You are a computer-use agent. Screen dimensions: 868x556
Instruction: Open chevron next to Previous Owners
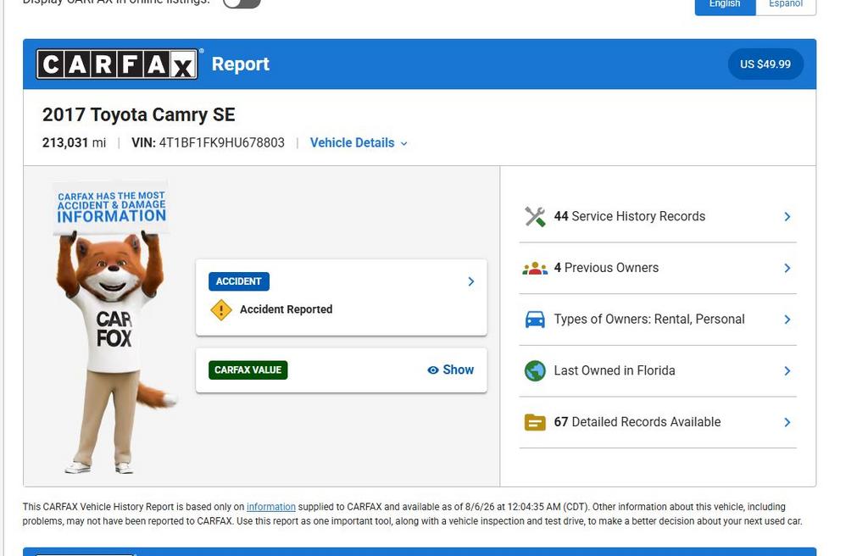click(x=787, y=268)
